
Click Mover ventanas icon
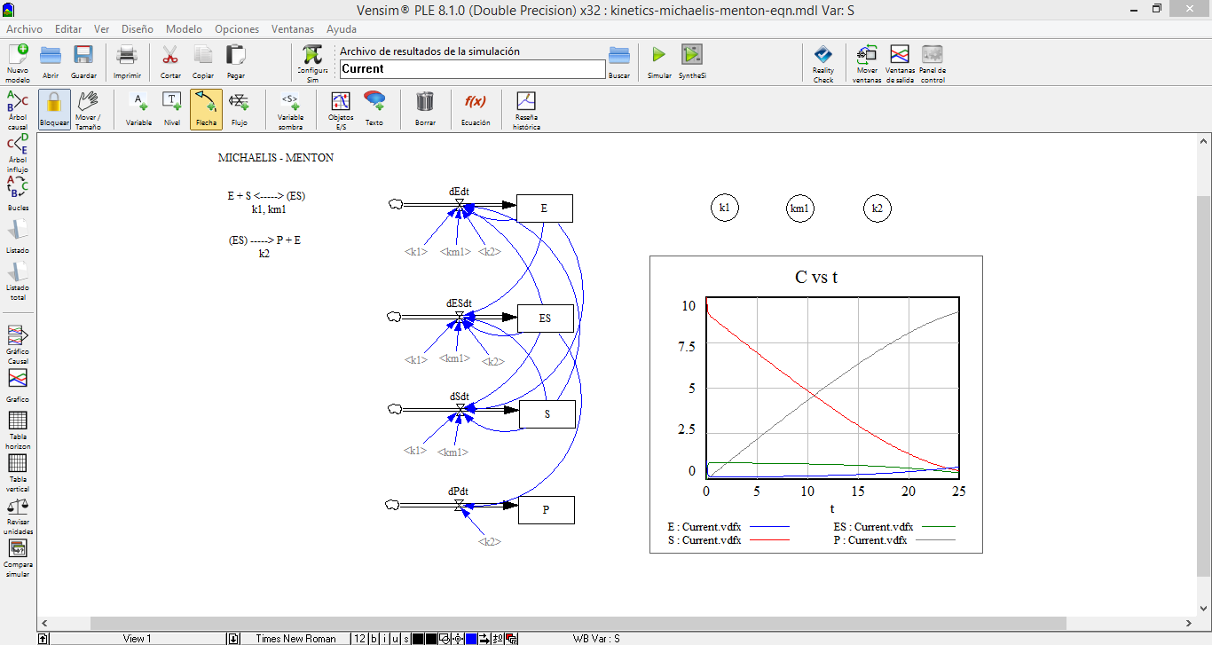point(867,63)
